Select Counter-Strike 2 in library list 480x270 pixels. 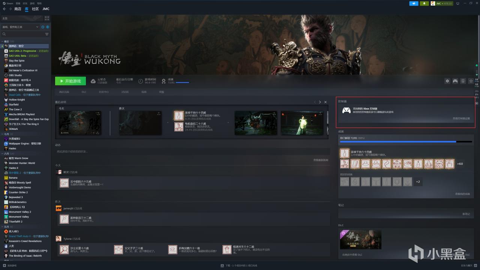pyautogui.click(x=18, y=192)
